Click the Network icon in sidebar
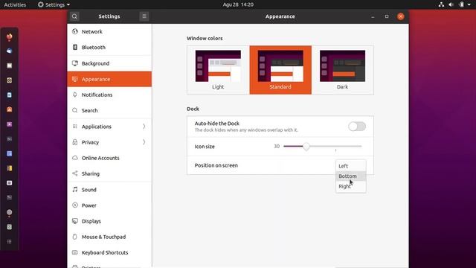The height and width of the screenshot is (268, 476). click(75, 31)
